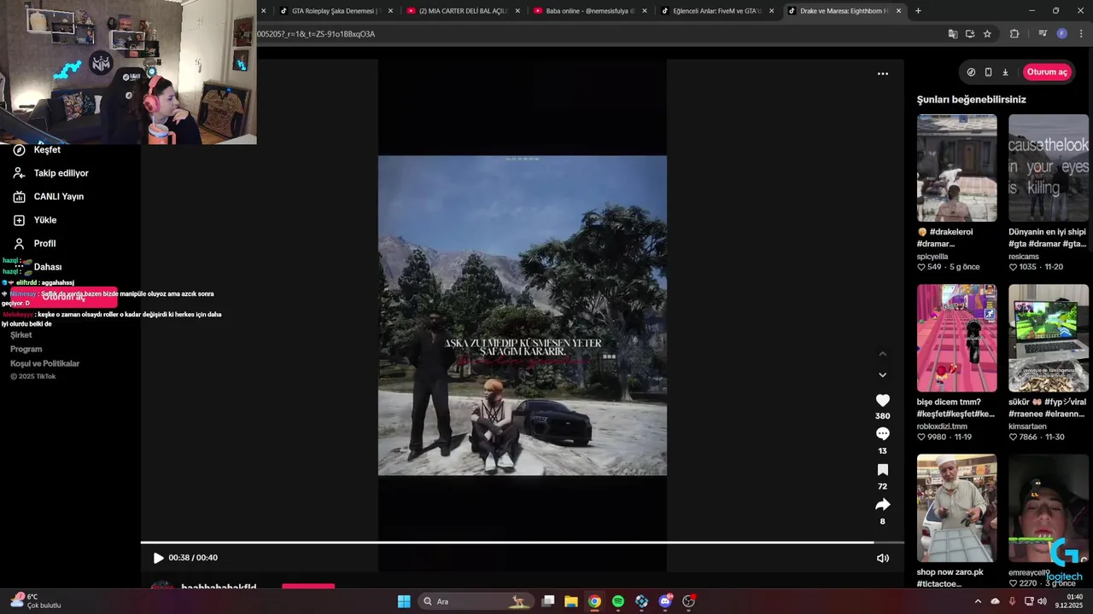Click install app icon in address bar

(970, 34)
